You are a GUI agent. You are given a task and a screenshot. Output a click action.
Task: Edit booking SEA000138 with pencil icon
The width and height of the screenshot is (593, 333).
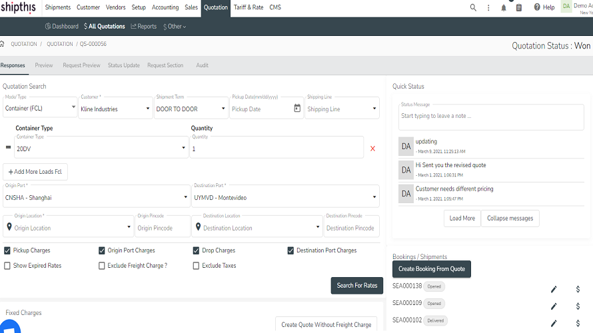click(554, 289)
